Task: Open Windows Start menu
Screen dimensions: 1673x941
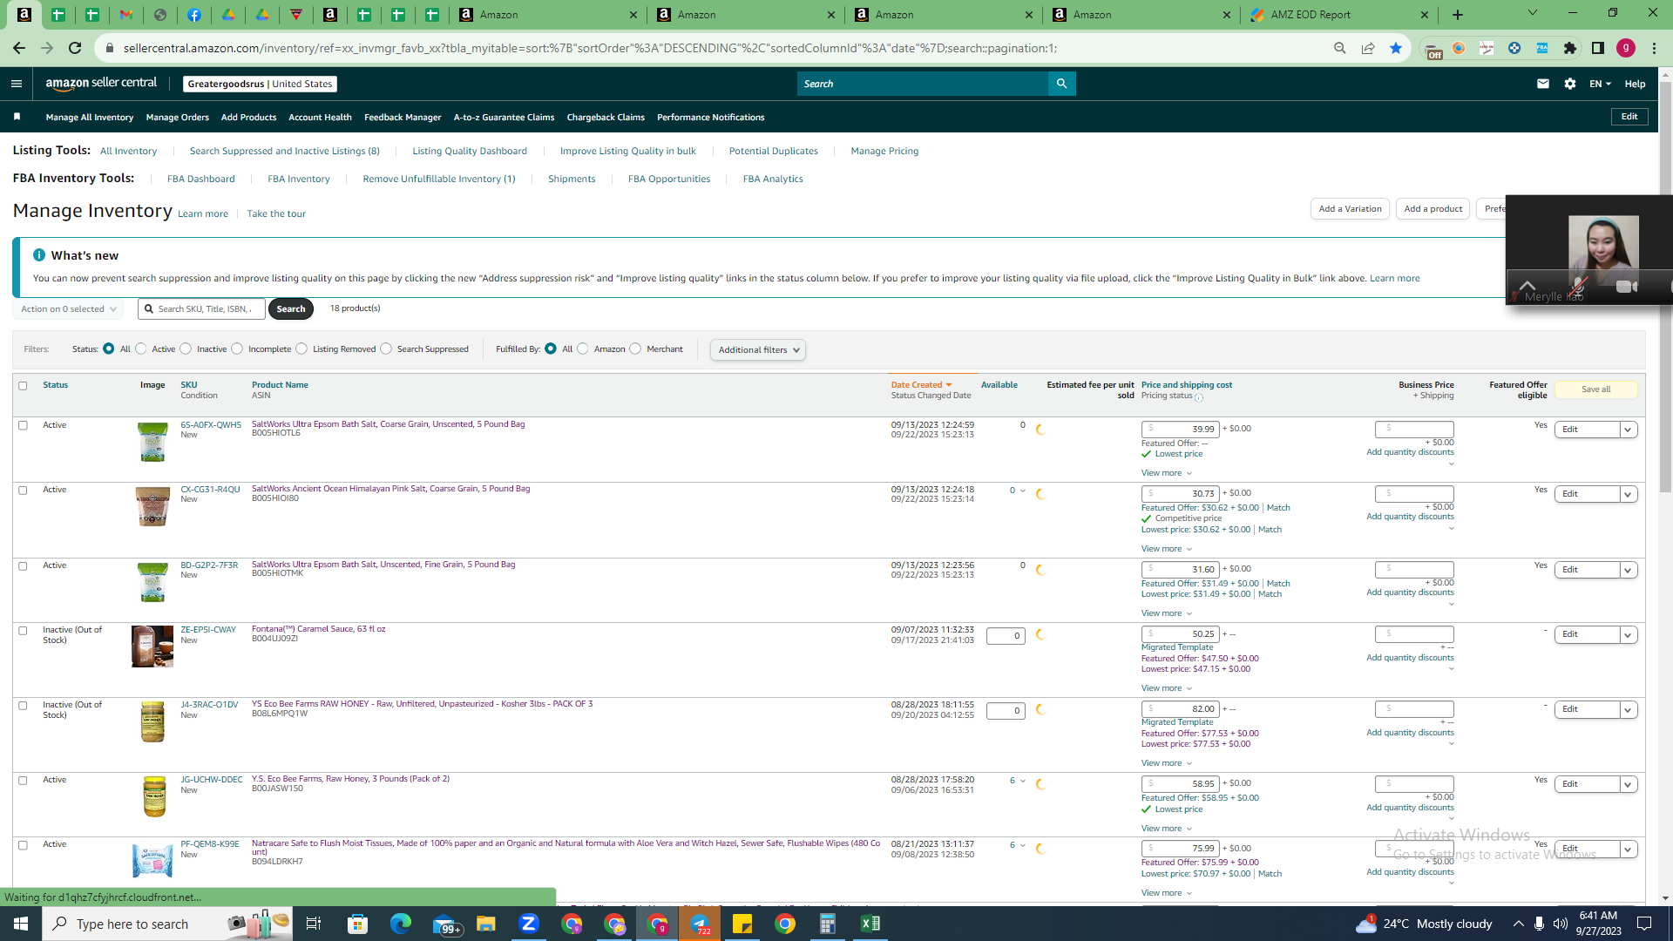Action: (x=21, y=924)
